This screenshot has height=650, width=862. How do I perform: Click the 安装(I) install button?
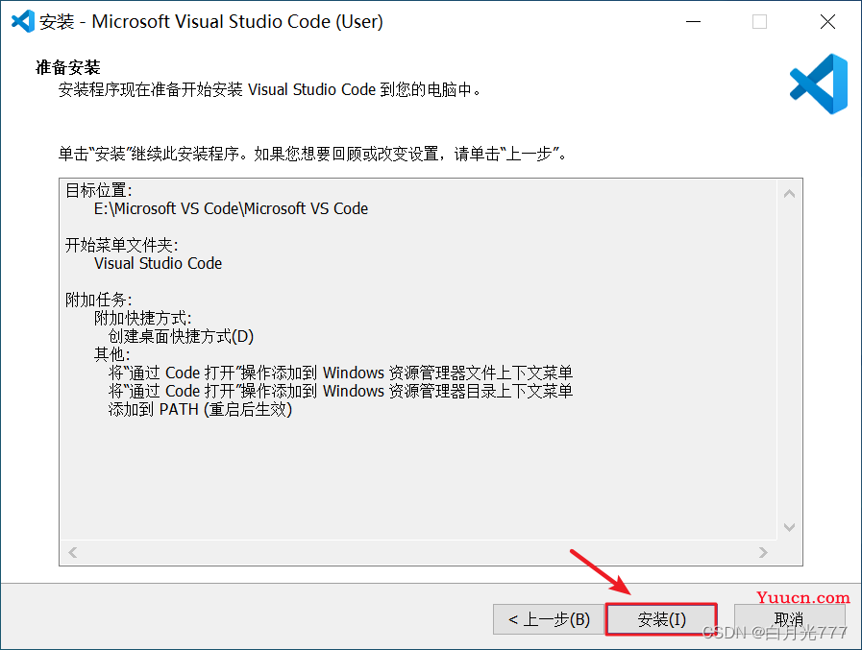coord(661,619)
